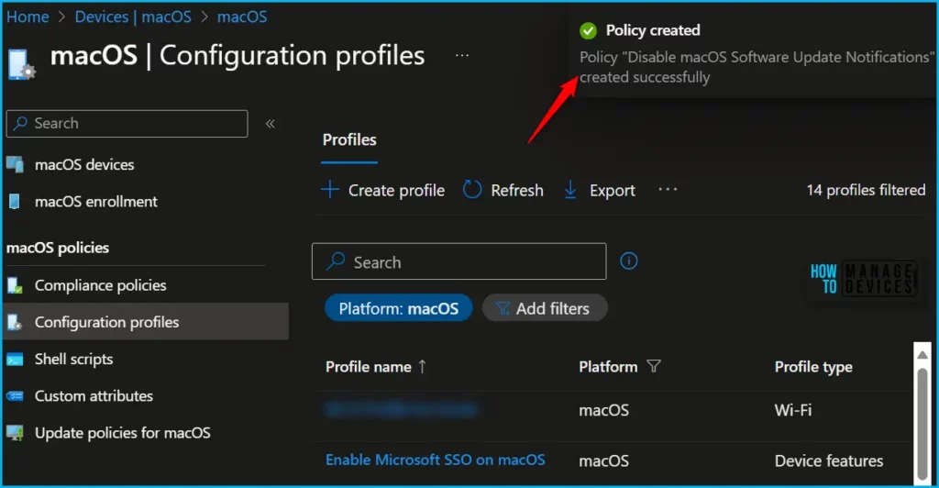Click the Policy created notification title

click(653, 30)
